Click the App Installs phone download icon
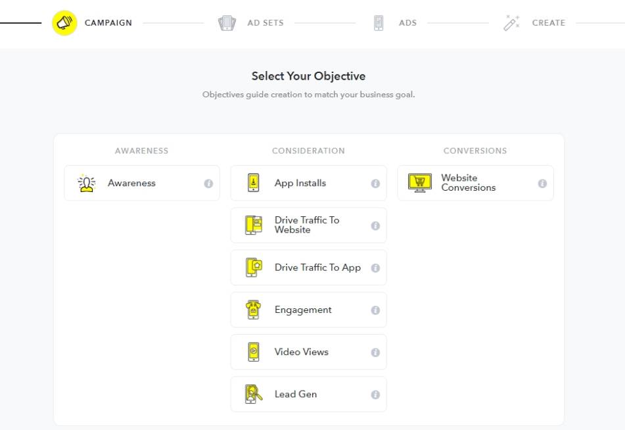 [254, 183]
